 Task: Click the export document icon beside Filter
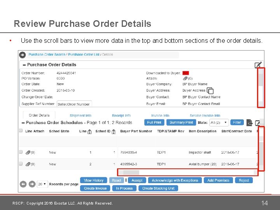tap(249, 122)
